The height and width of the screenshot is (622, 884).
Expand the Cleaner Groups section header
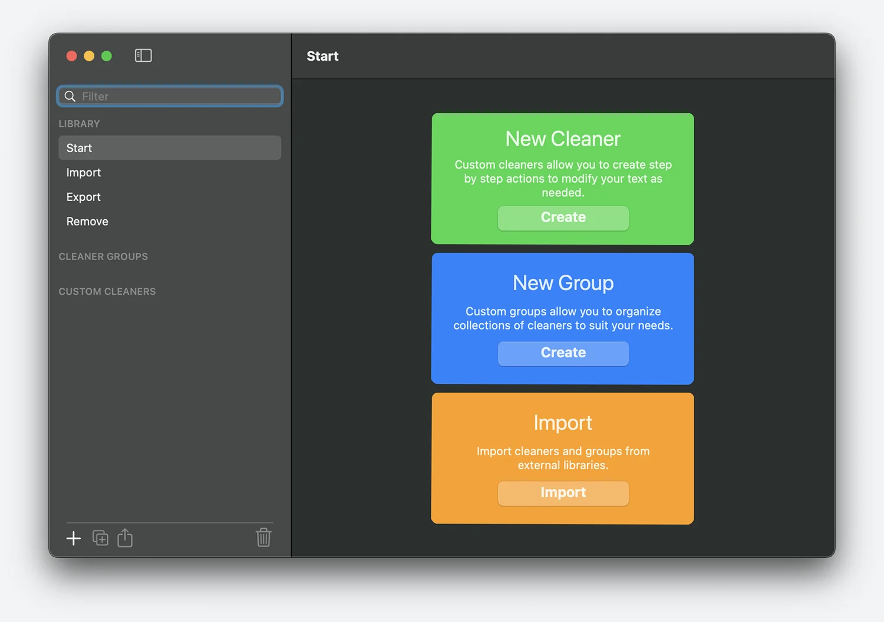coord(103,256)
